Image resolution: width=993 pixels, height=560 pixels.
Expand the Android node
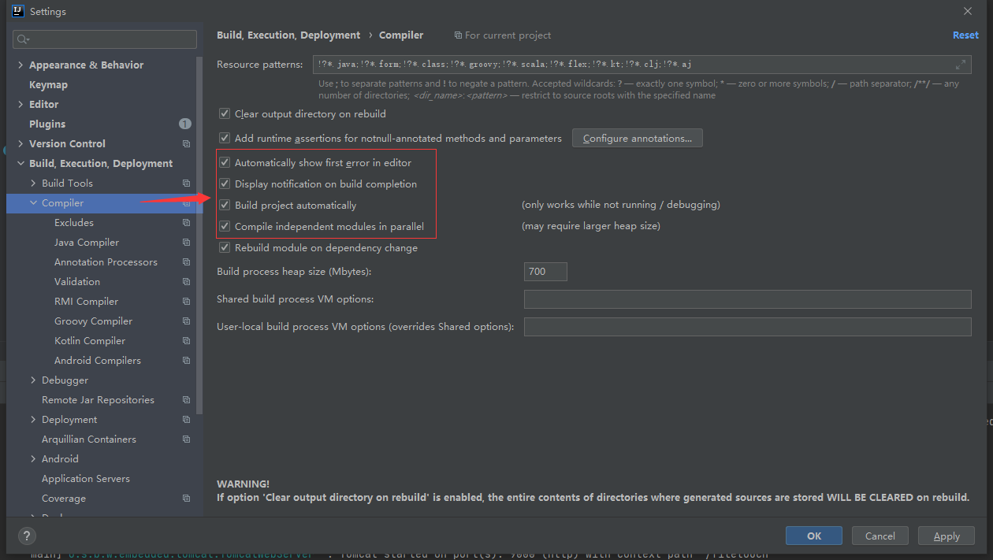(33, 459)
